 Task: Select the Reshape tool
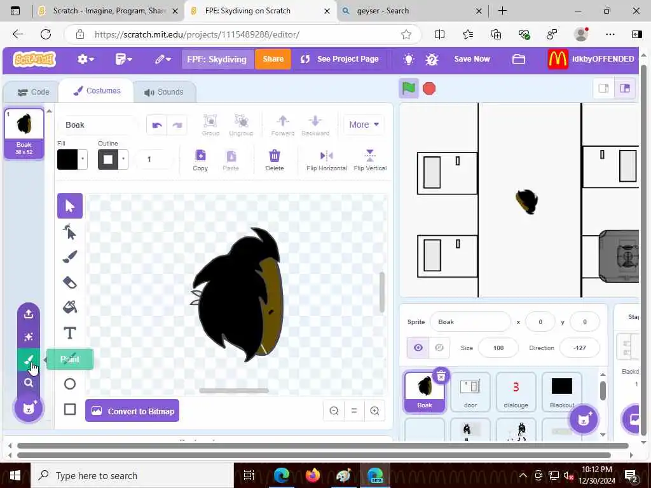70,231
